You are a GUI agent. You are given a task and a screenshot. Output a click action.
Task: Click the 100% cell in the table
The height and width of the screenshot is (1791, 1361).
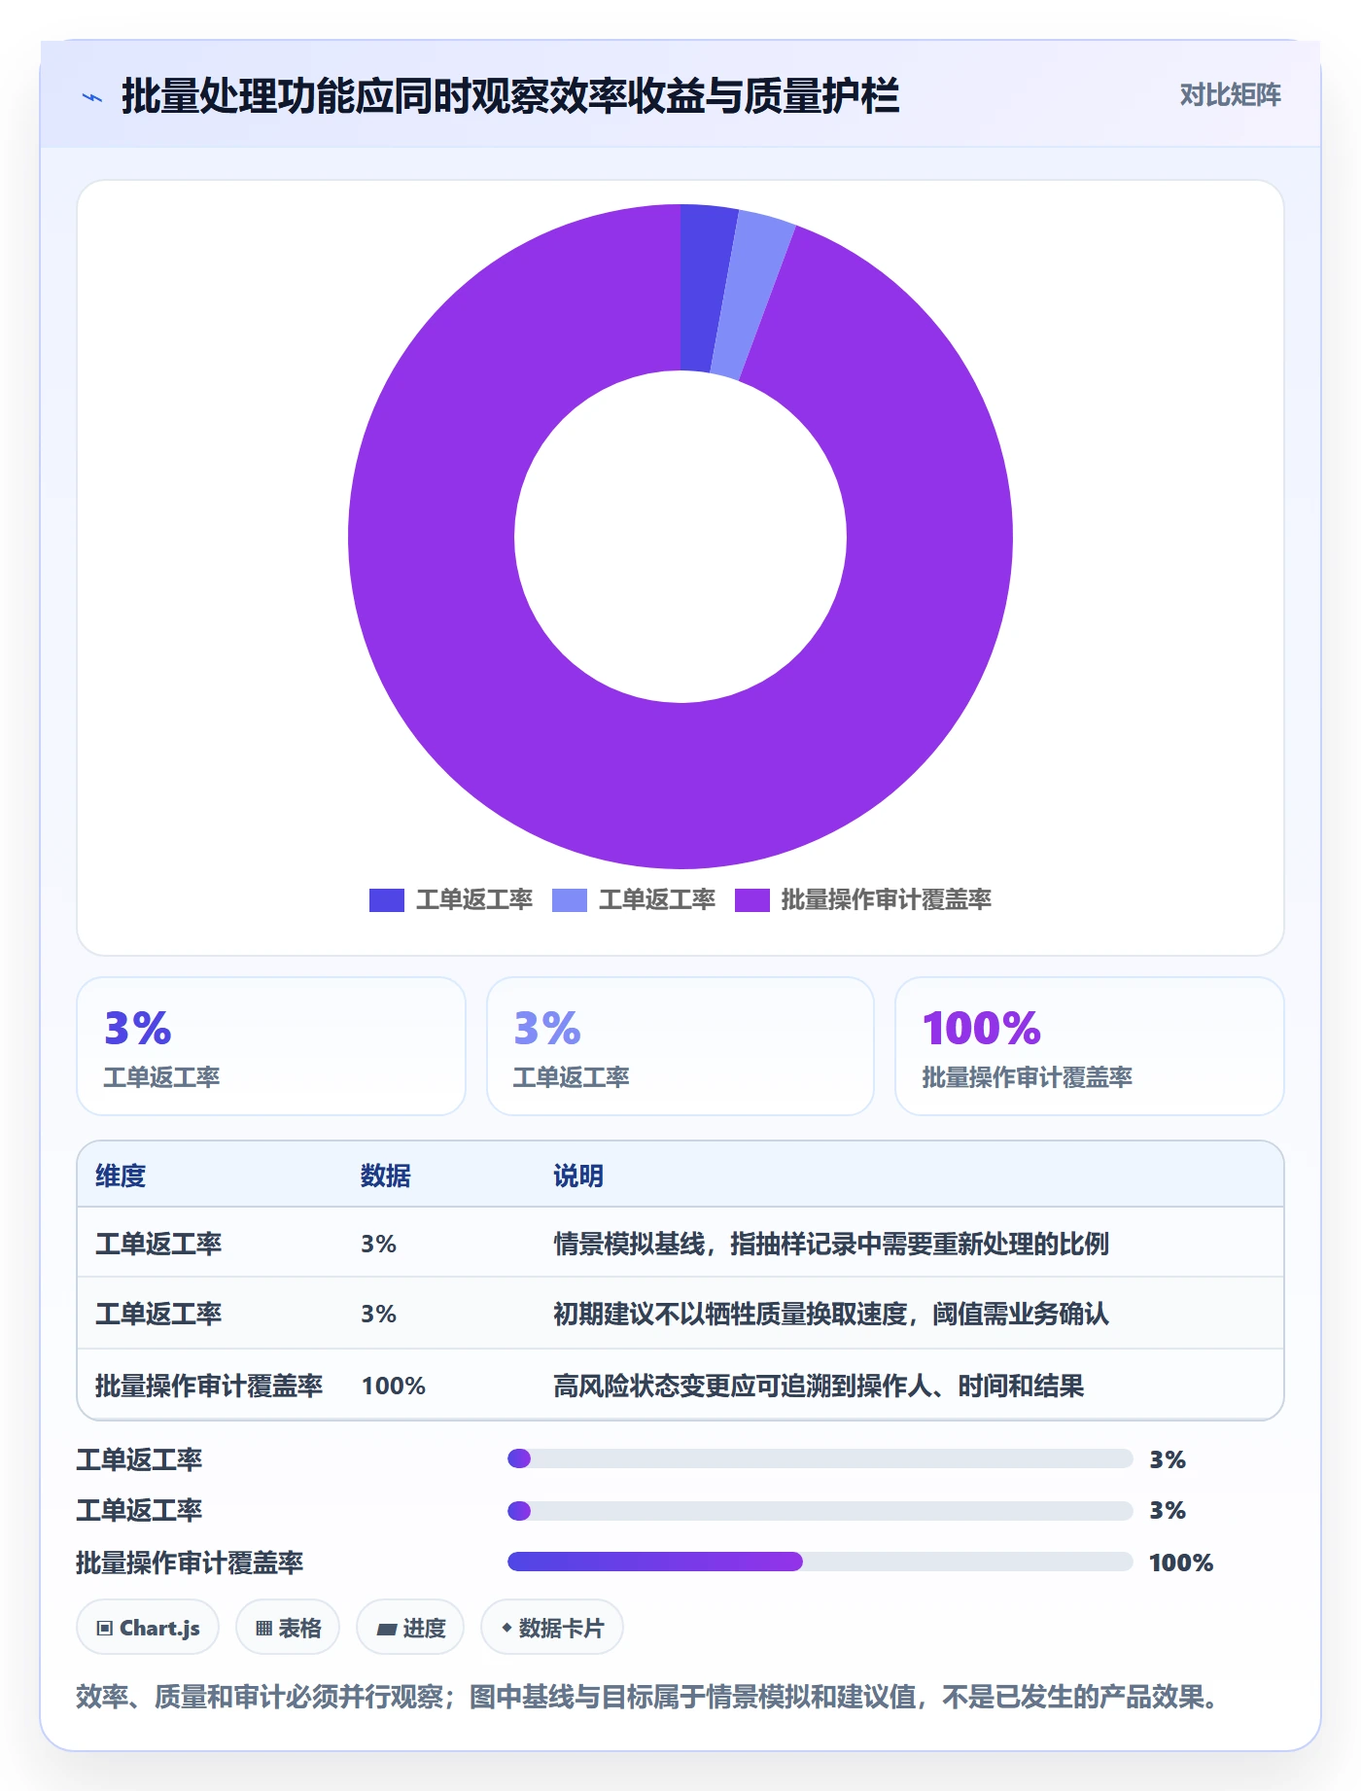click(x=394, y=1386)
